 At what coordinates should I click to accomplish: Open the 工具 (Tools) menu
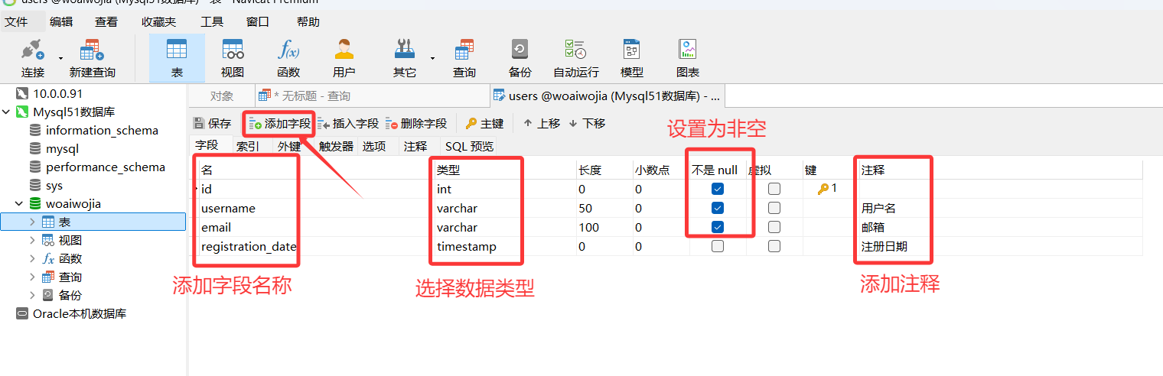click(x=212, y=22)
